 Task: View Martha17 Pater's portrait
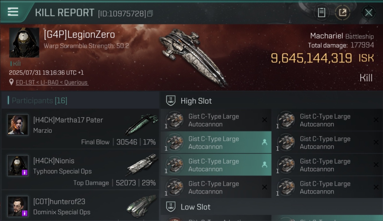18,125
